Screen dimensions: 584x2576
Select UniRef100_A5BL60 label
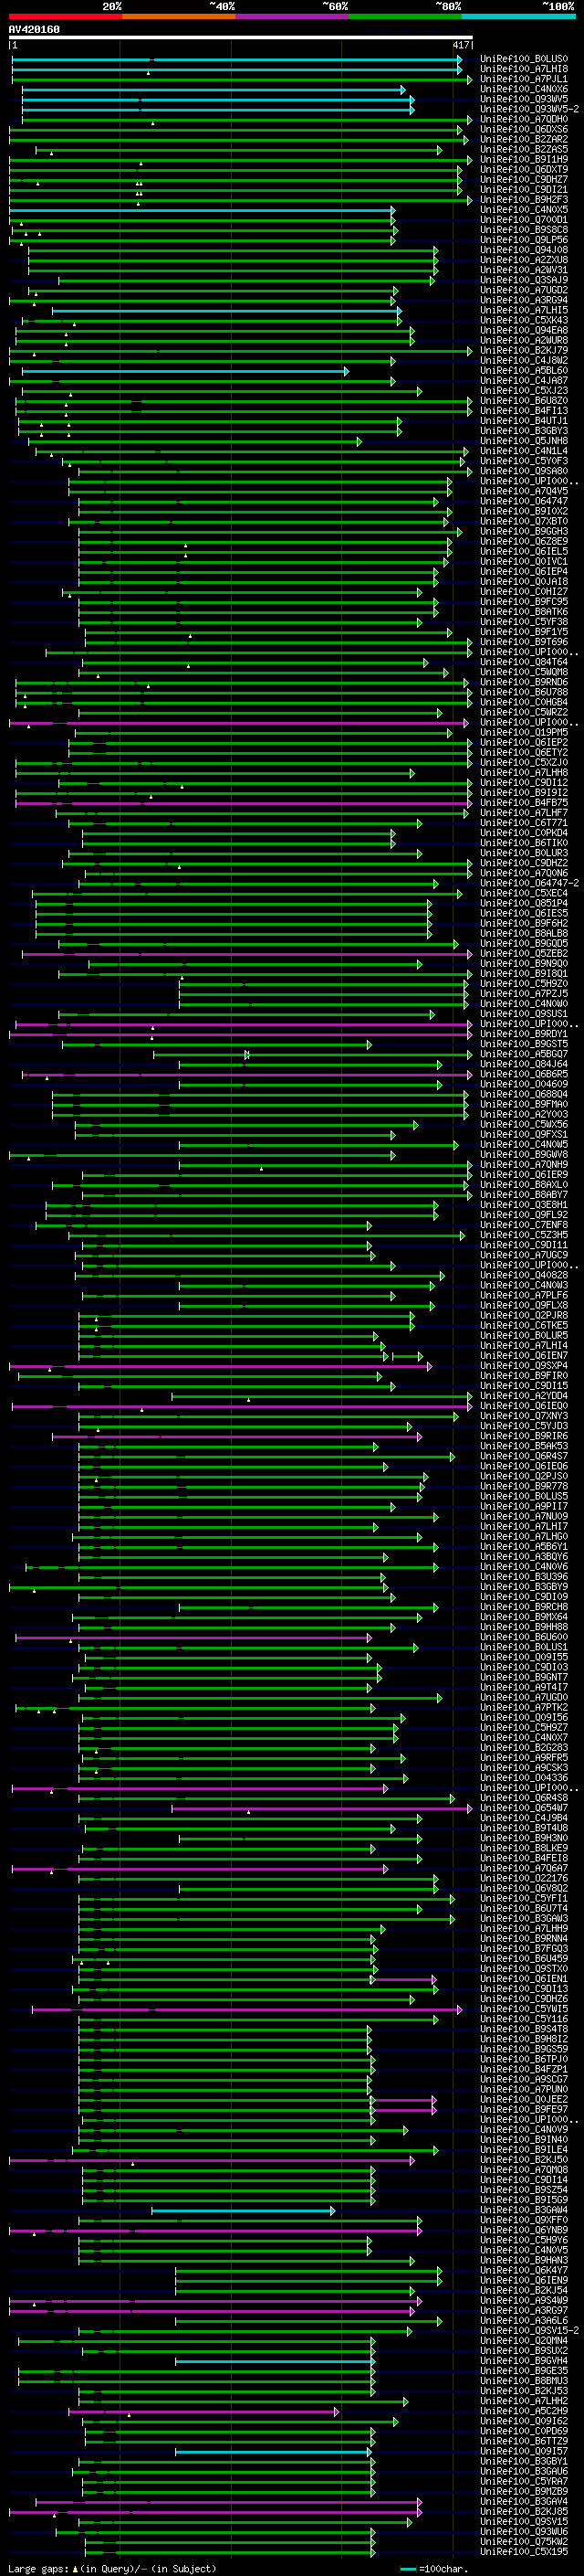pos(524,372)
